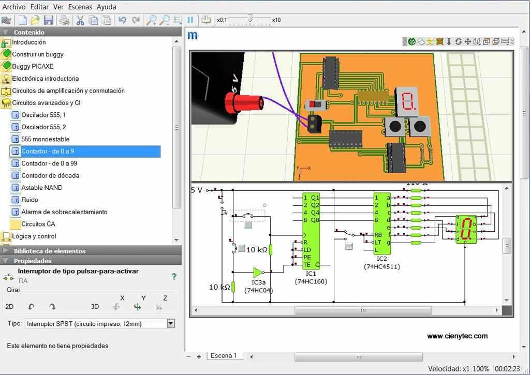Click the Print icon in toolbar

(x=64, y=20)
